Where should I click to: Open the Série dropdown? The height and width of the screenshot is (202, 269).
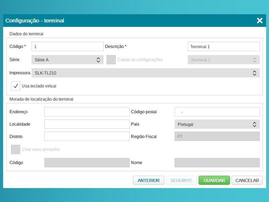tap(67, 60)
